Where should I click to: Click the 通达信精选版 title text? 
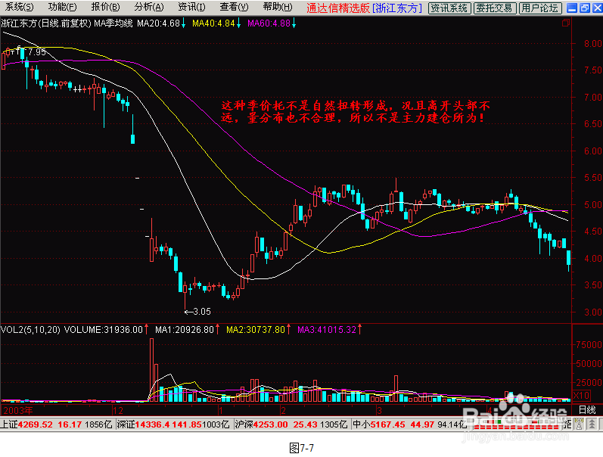[x=338, y=8]
